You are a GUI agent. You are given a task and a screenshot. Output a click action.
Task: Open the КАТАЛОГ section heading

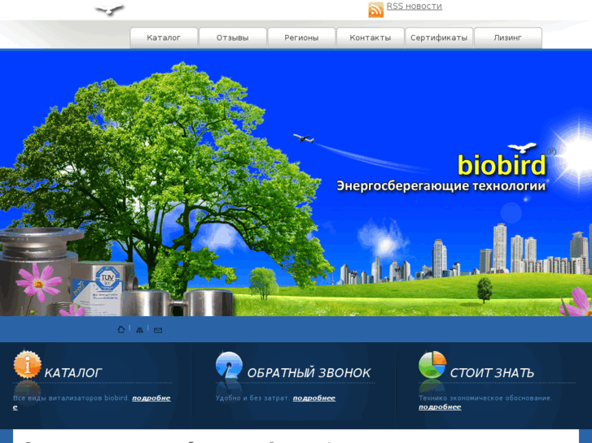coord(72,373)
